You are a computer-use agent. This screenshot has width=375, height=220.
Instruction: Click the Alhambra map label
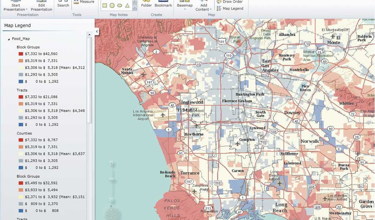[x=287, y=34]
